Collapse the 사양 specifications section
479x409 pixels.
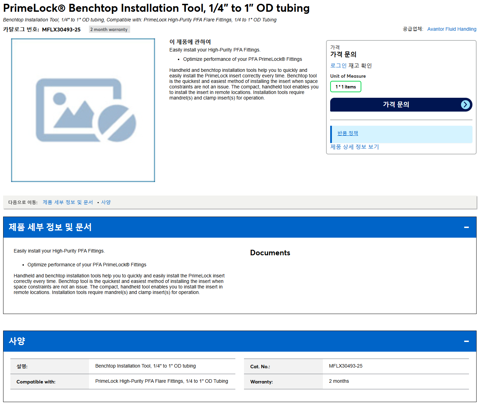tap(466, 341)
